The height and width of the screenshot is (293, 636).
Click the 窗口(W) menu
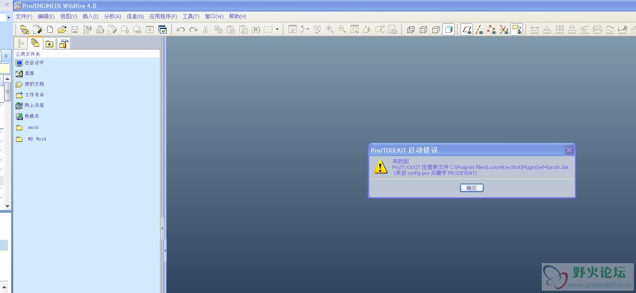click(214, 17)
